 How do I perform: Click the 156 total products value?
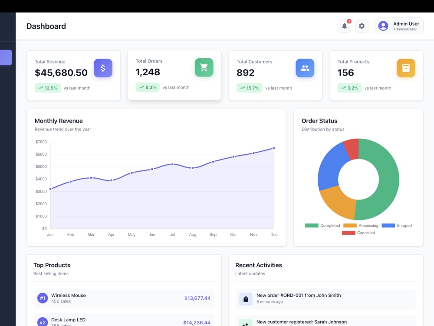point(345,73)
